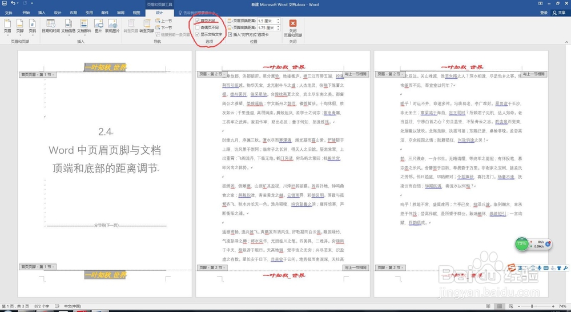Screen dimensions: 571x312
Task: Click the title text 2.4 on page one
Action: 105,131
